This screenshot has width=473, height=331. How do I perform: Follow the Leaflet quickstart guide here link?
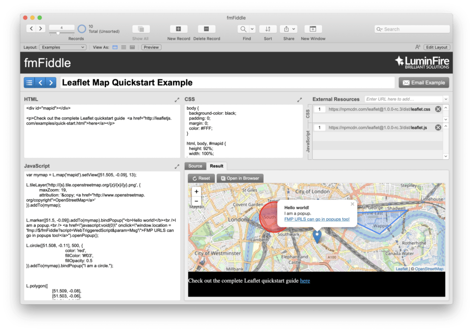click(x=305, y=280)
